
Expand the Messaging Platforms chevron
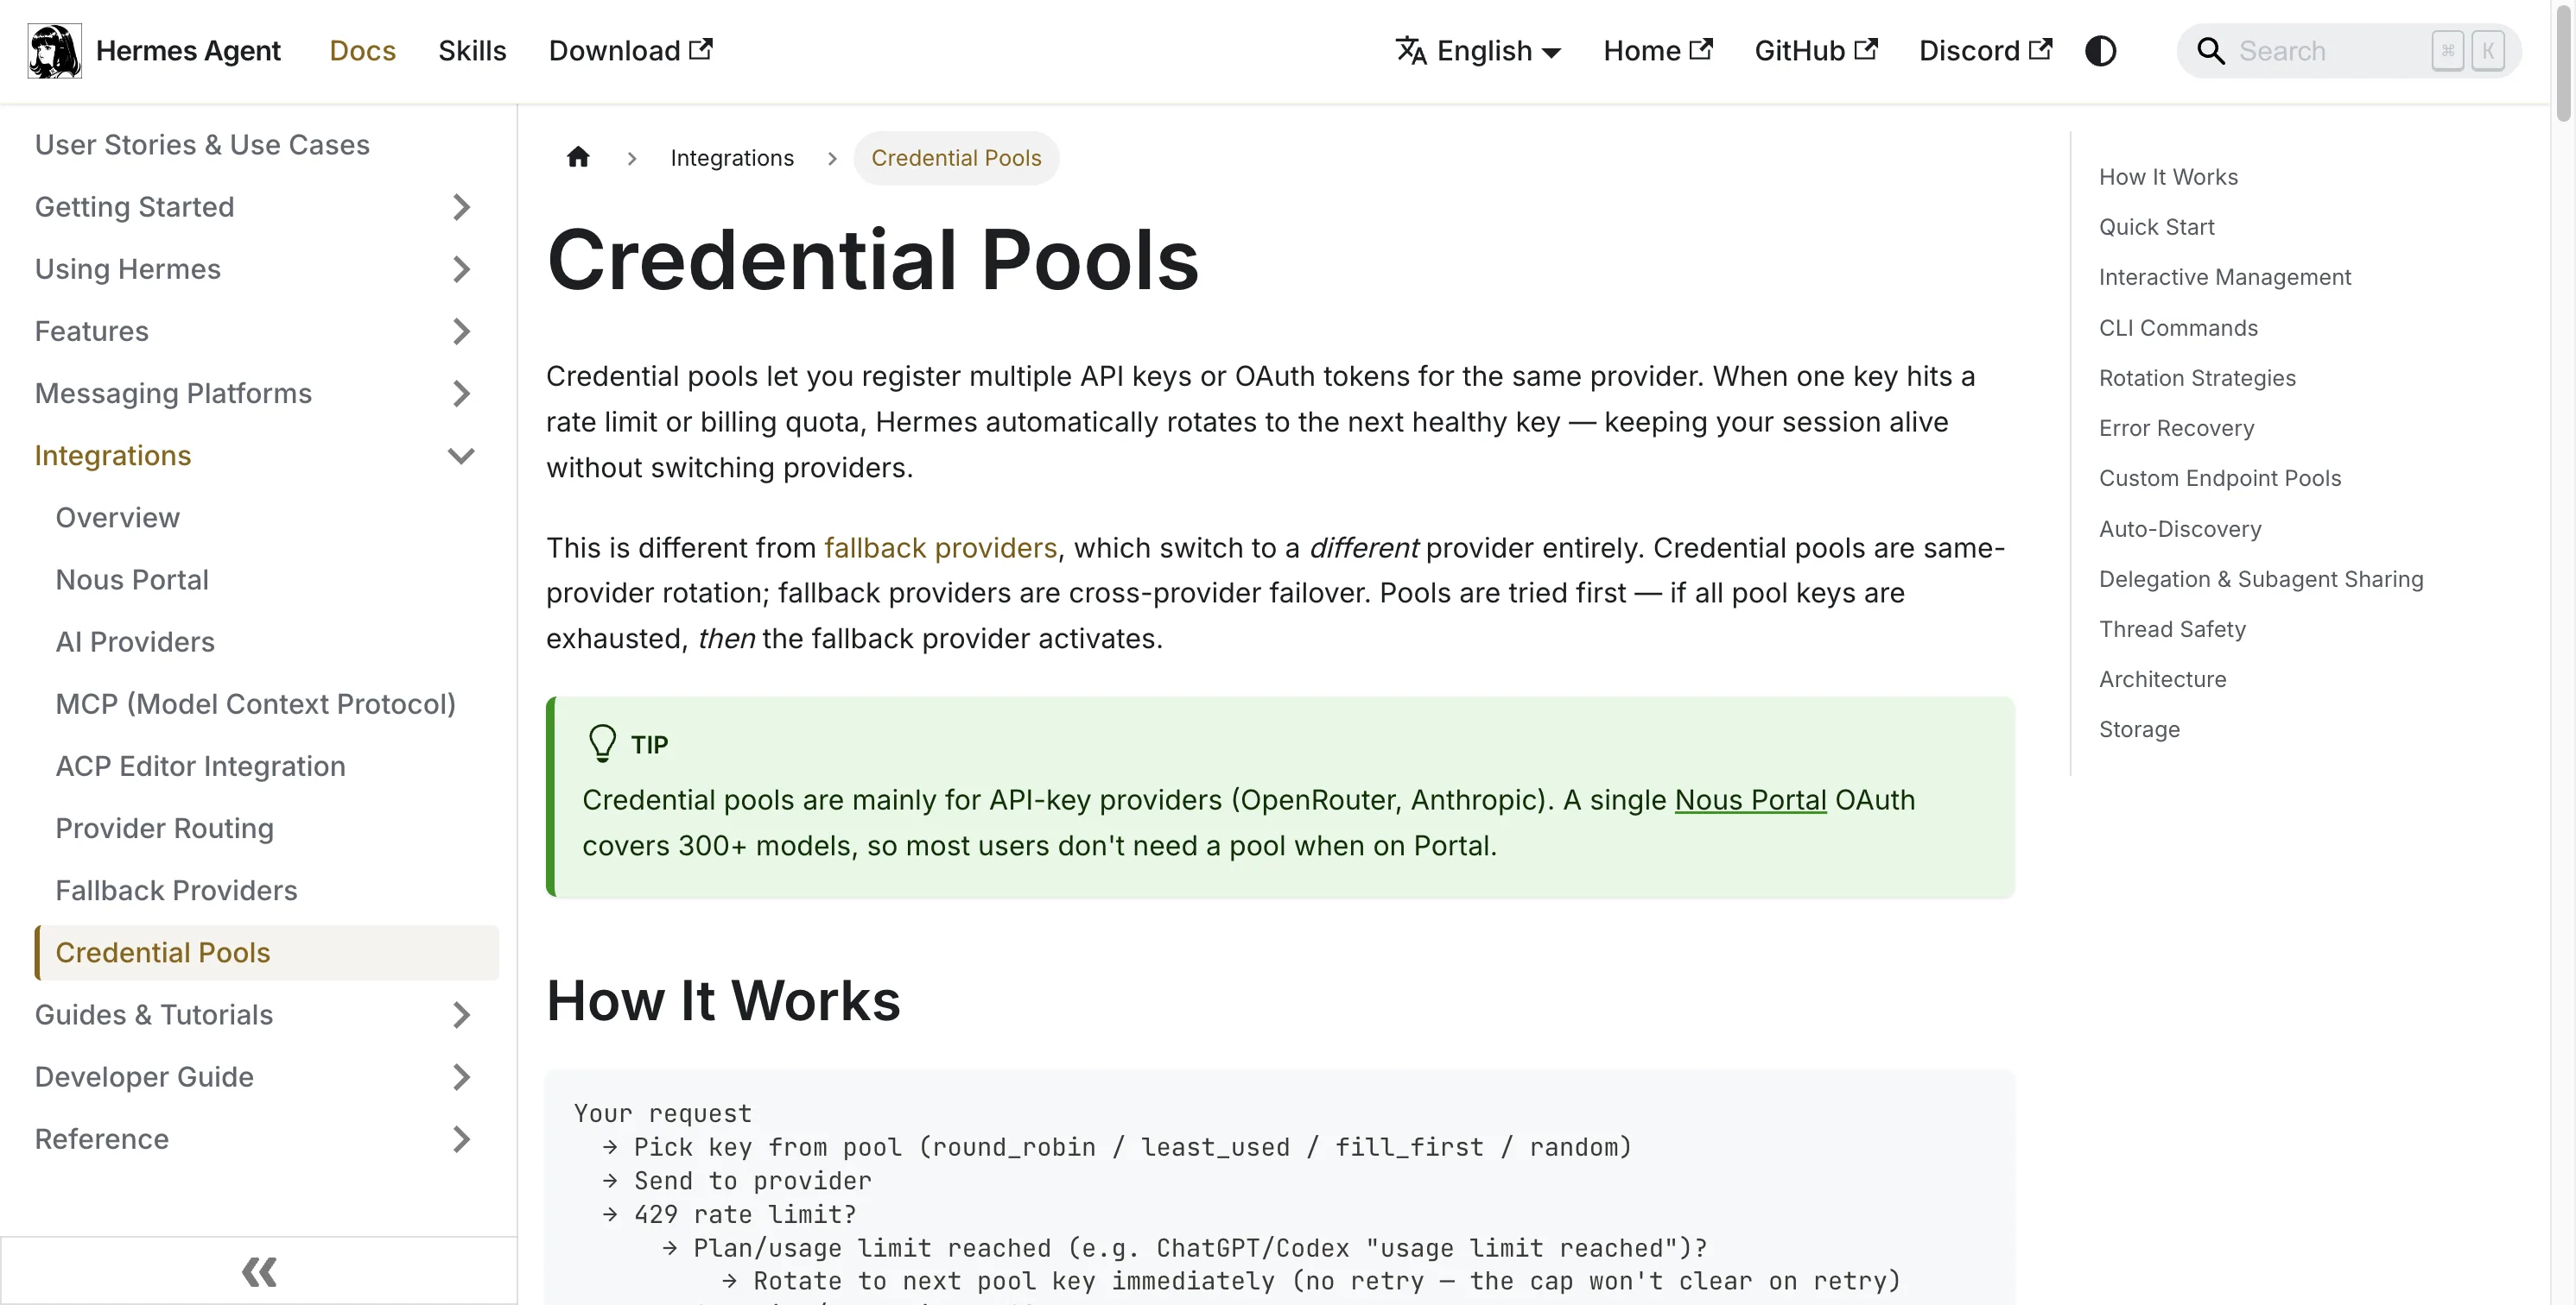click(461, 393)
